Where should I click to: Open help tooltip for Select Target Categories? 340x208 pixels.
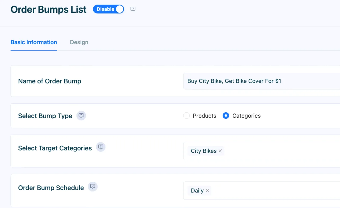[101, 147]
